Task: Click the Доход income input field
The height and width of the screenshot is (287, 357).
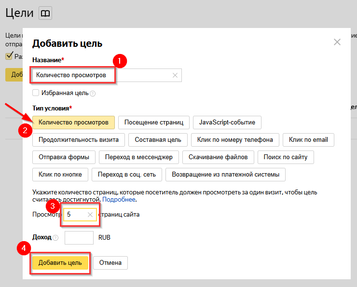Action: pyautogui.click(x=79, y=238)
